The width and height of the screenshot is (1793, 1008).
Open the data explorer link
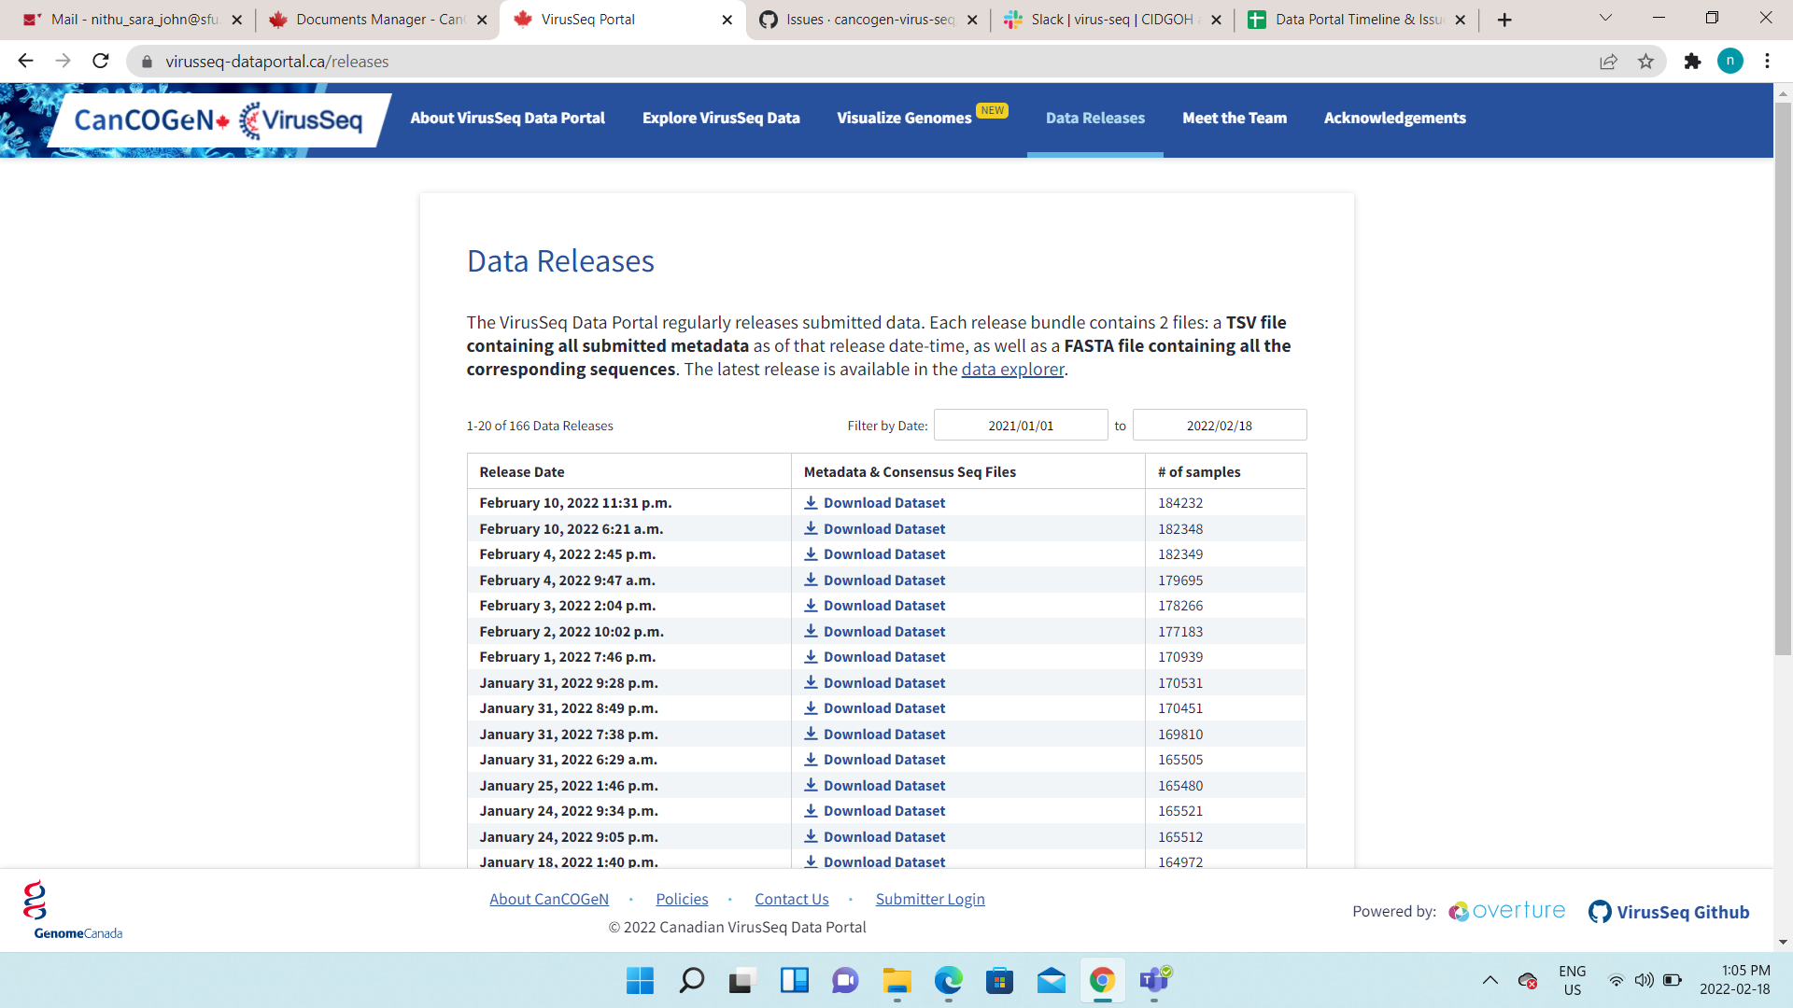coord(1013,369)
